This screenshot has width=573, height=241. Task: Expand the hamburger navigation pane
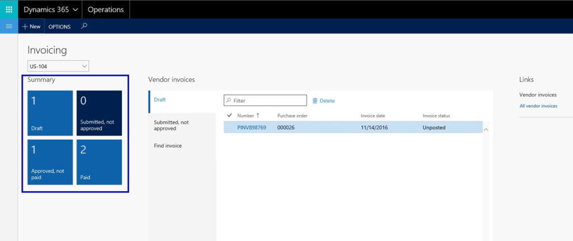(x=9, y=26)
